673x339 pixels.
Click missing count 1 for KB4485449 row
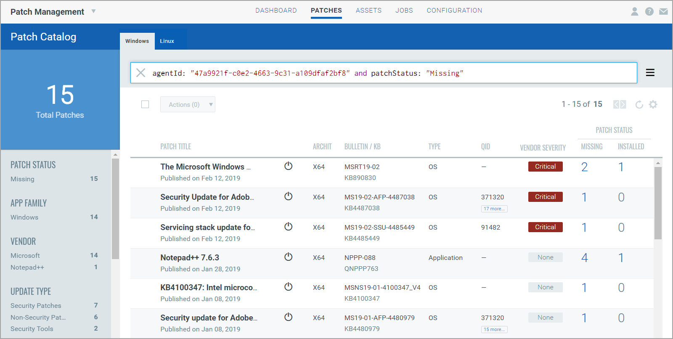[x=584, y=228]
